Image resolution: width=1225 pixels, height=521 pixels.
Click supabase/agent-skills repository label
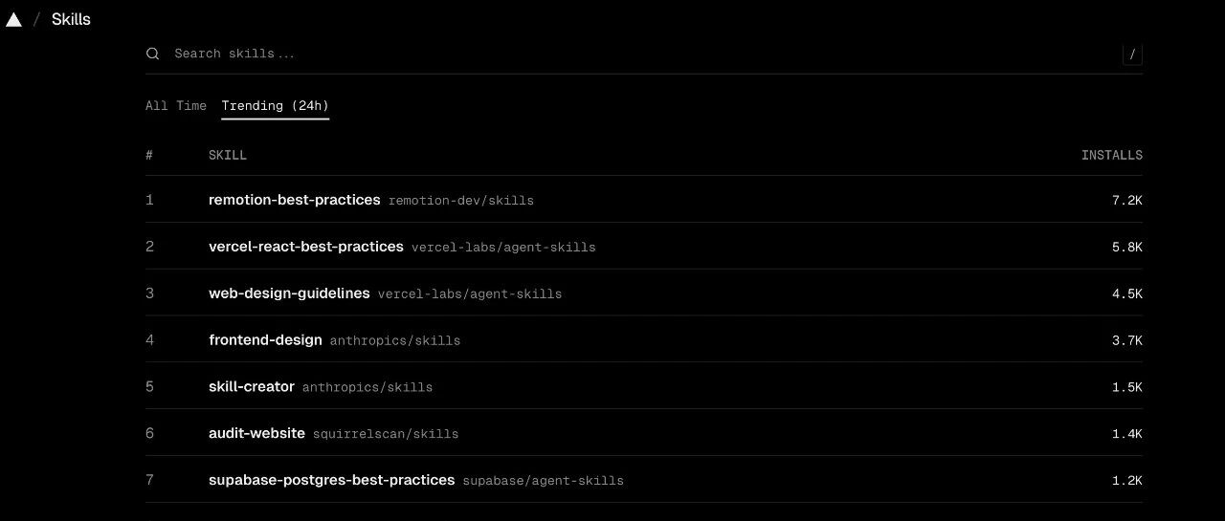[543, 481]
